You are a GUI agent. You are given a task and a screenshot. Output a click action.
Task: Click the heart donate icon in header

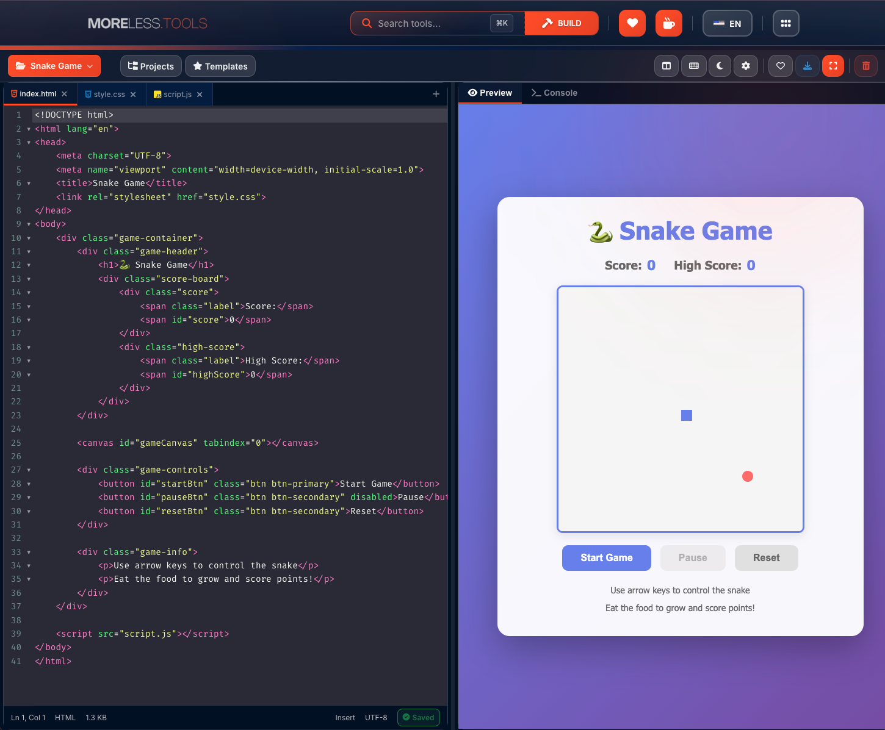(x=632, y=23)
